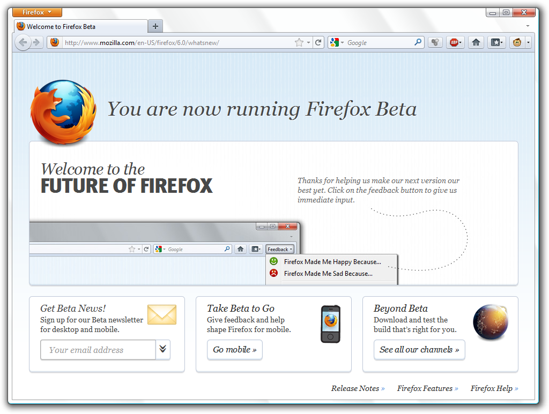Image resolution: width=549 pixels, height=414 pixels.
Task: Open the Firefox Features link
Action: point(427,388)
